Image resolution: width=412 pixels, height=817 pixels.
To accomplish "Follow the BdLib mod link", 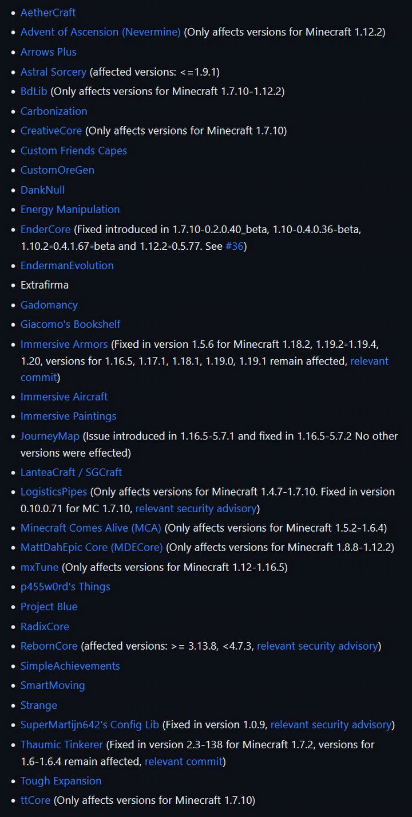I will (34, 91).
